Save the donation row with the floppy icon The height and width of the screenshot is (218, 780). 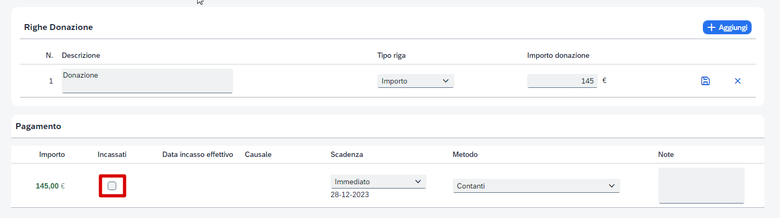click(706, 81)
